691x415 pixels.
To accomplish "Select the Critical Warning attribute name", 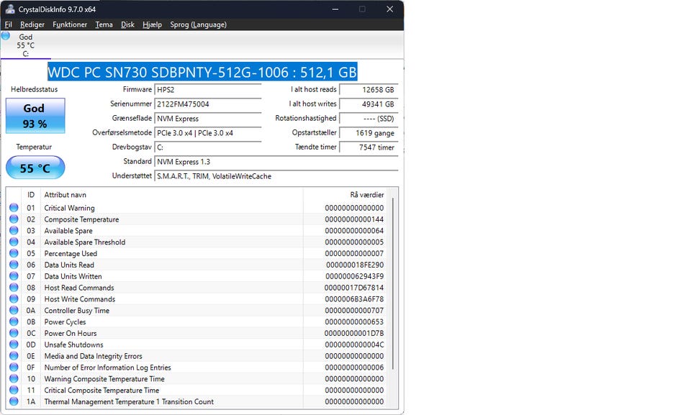I will [x=69, y=208].
